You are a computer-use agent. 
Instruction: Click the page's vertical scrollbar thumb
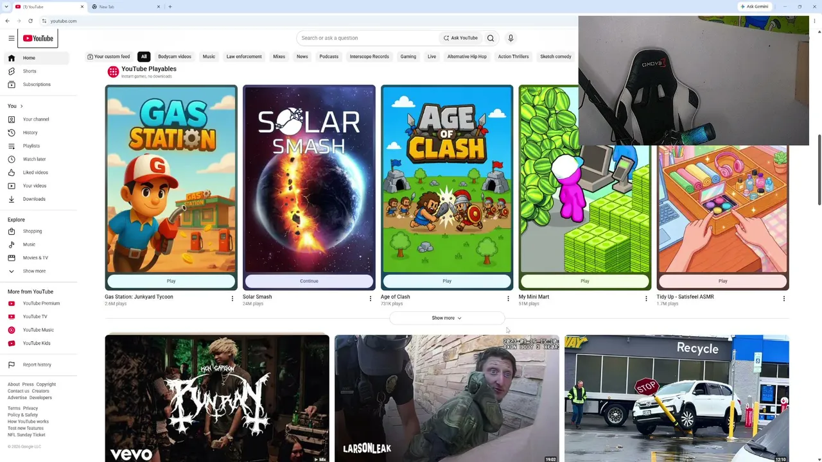(x=819, y=170)
